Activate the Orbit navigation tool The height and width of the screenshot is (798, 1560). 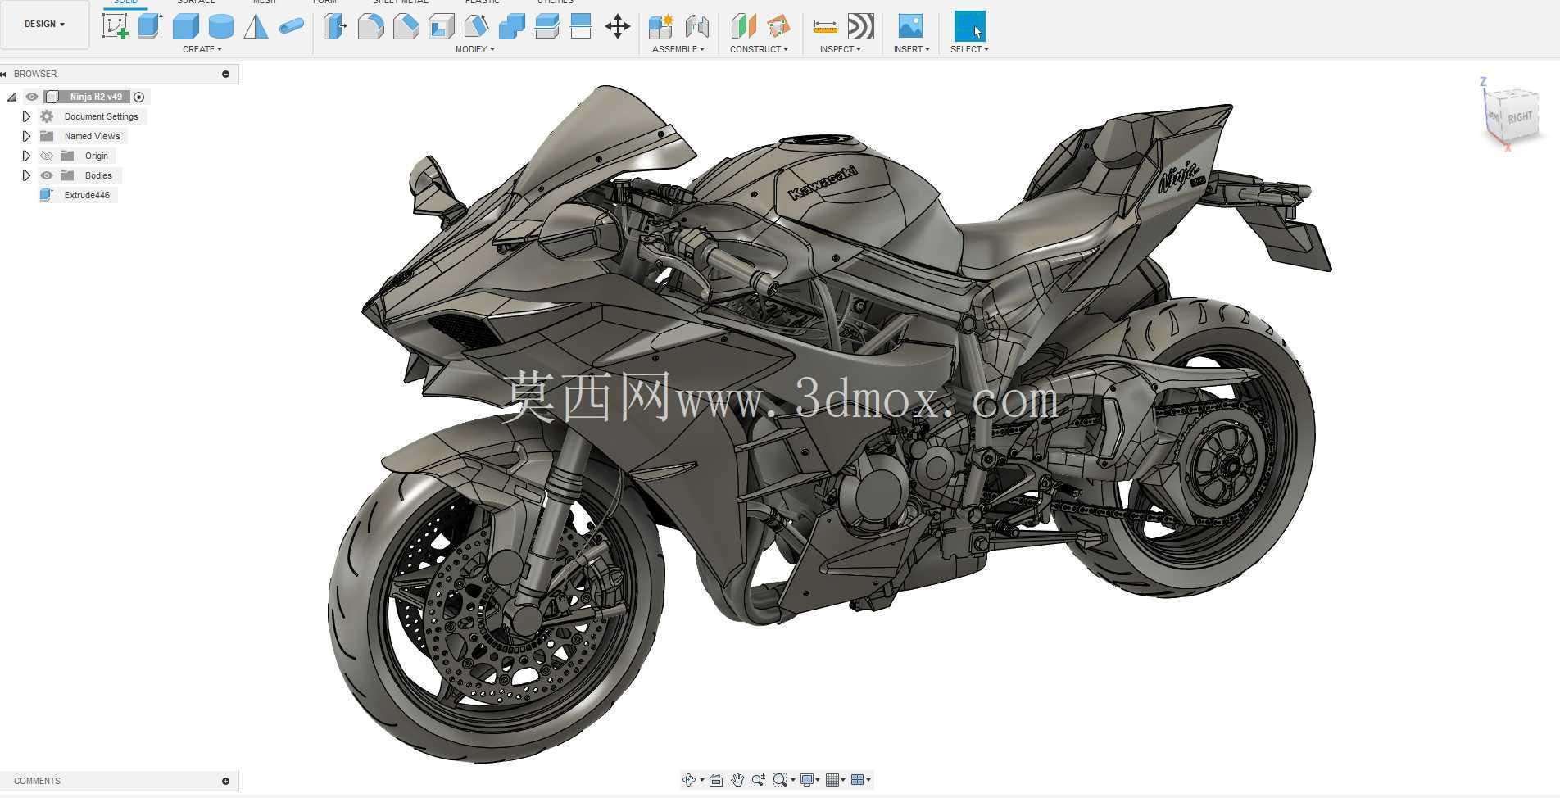coord(688,780)
